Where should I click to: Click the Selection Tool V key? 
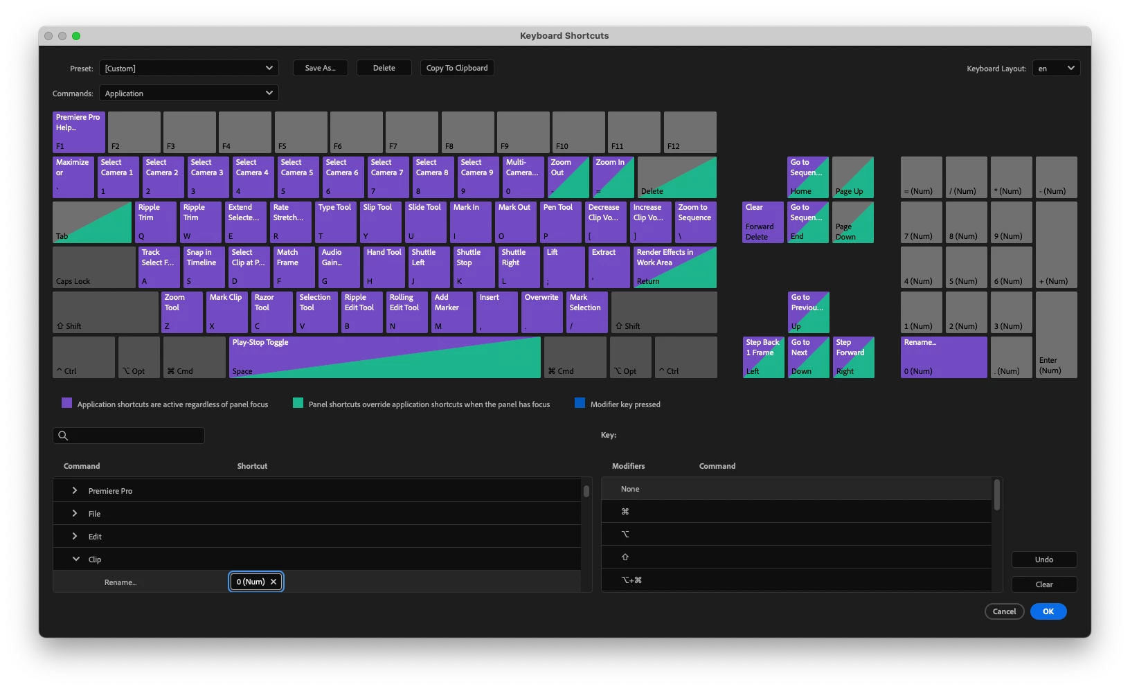coord(317,312)
